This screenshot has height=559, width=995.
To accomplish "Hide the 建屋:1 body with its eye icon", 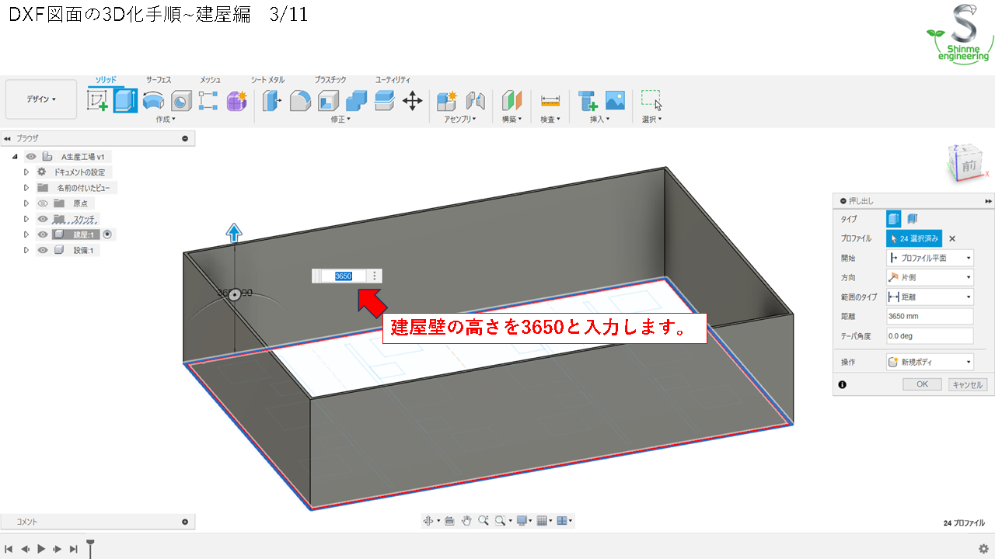I will point(43,234).
